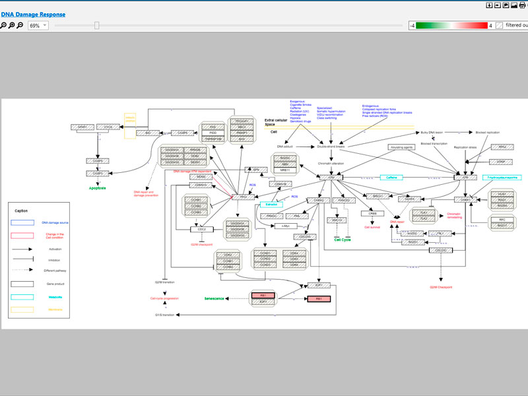Image resolution: width=528 pixels, height=396 pixels.
Task: Select the CDC25C gene box
Action: 441,250
